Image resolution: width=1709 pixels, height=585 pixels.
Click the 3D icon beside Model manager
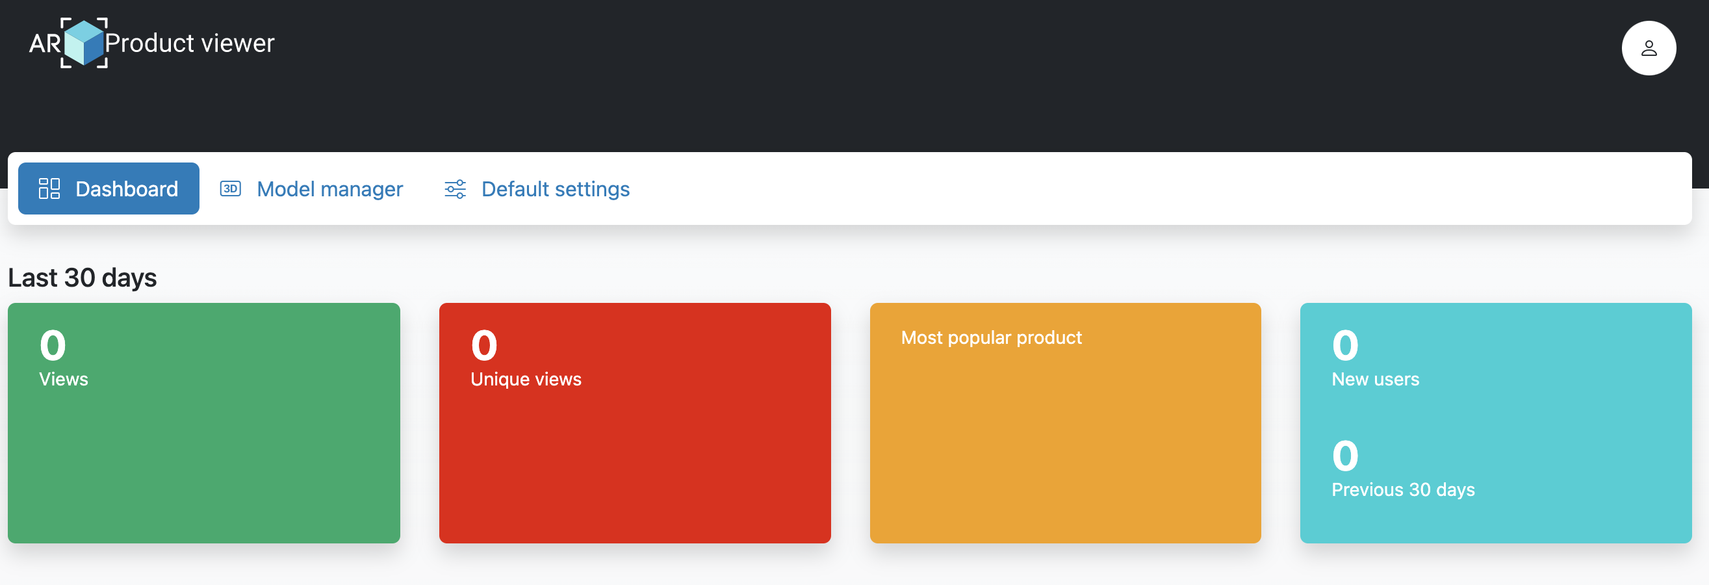(230, 188)
